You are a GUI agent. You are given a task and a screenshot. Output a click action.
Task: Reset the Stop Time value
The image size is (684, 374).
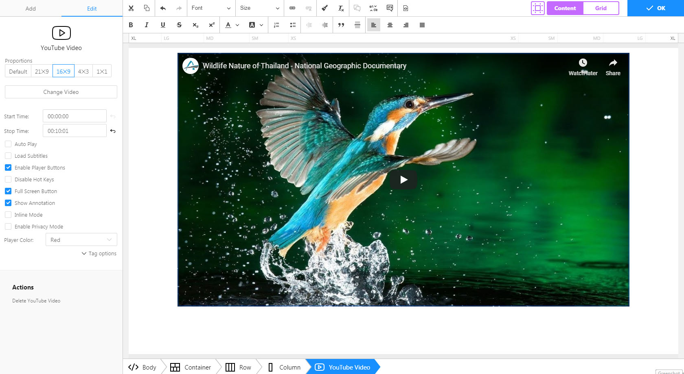[x=113, y=131]
